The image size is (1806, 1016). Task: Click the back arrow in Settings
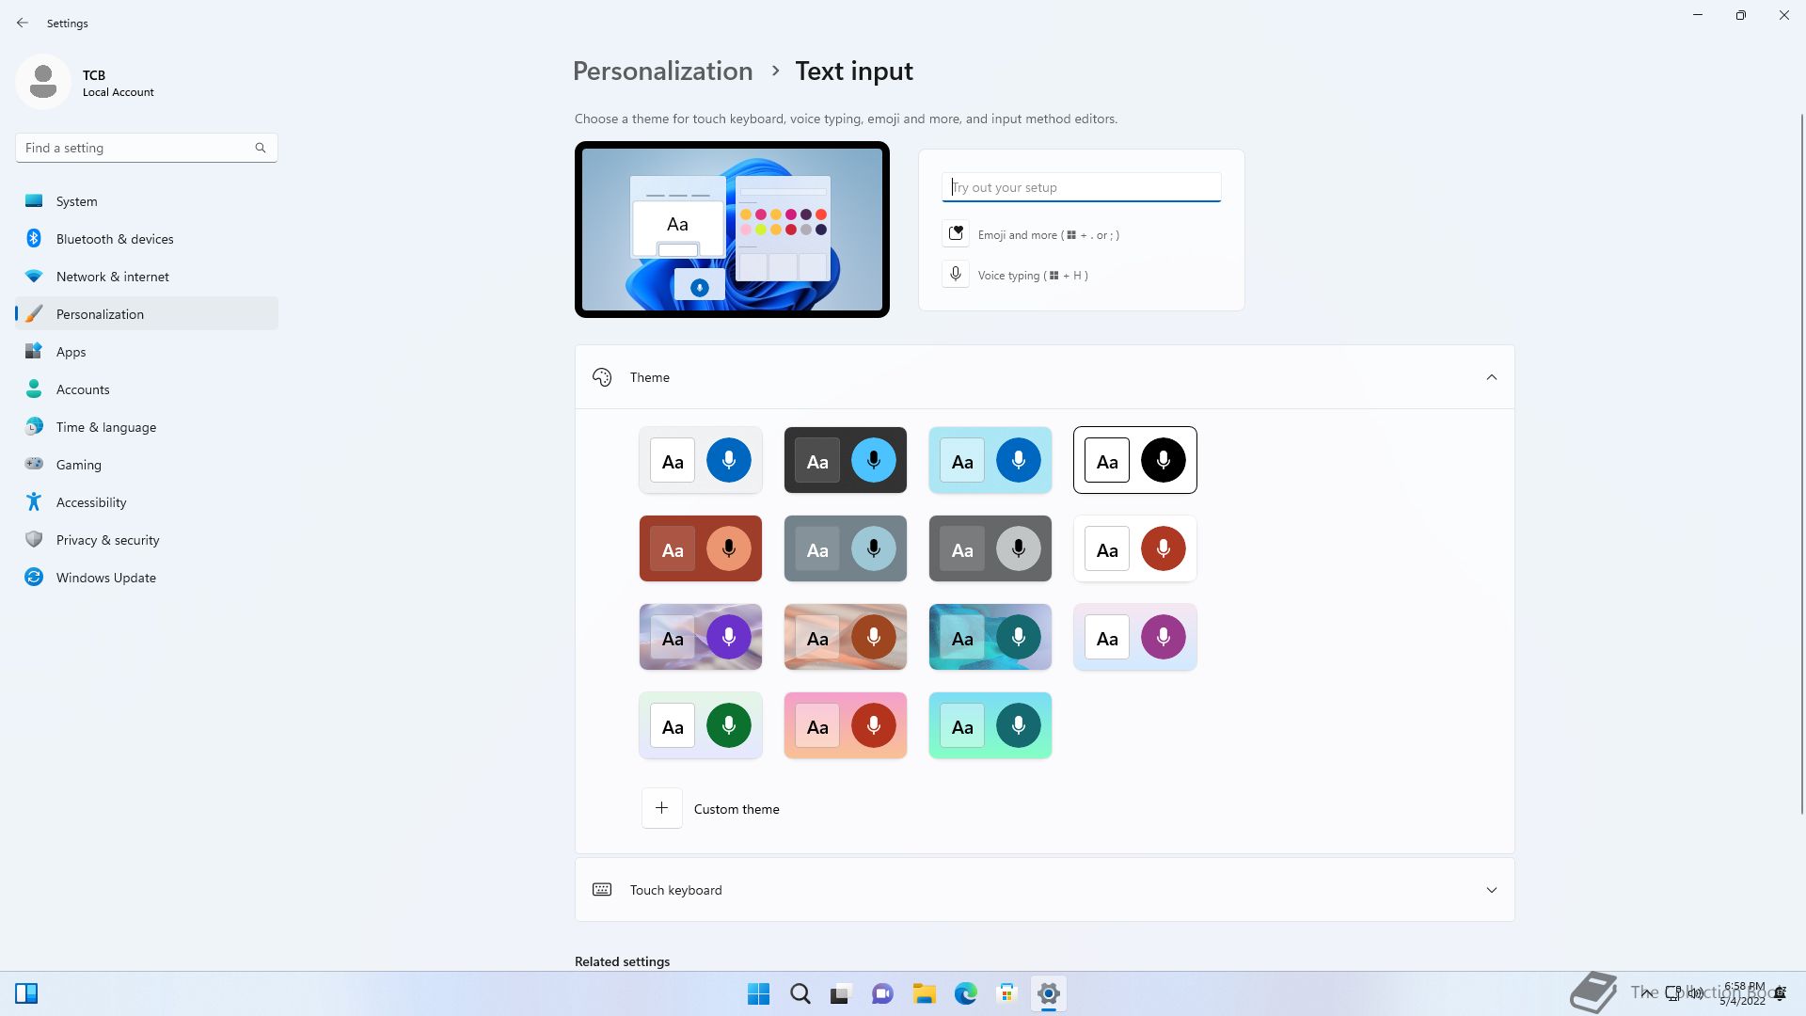[x=23, y=23]
